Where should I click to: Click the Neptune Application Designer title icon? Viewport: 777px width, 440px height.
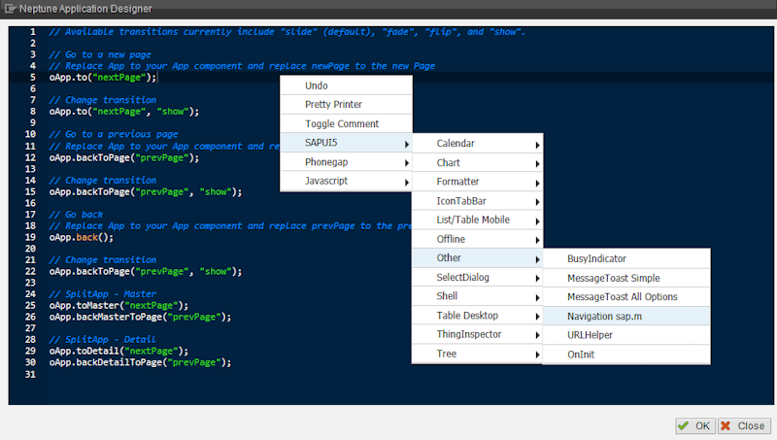tap(10, 9)
